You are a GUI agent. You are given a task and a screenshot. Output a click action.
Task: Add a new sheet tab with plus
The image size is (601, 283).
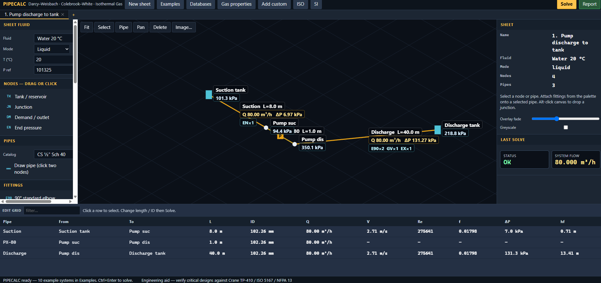click(x=74, y=15)
